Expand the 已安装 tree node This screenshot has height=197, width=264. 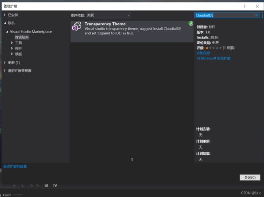click(x=4, y=15)
